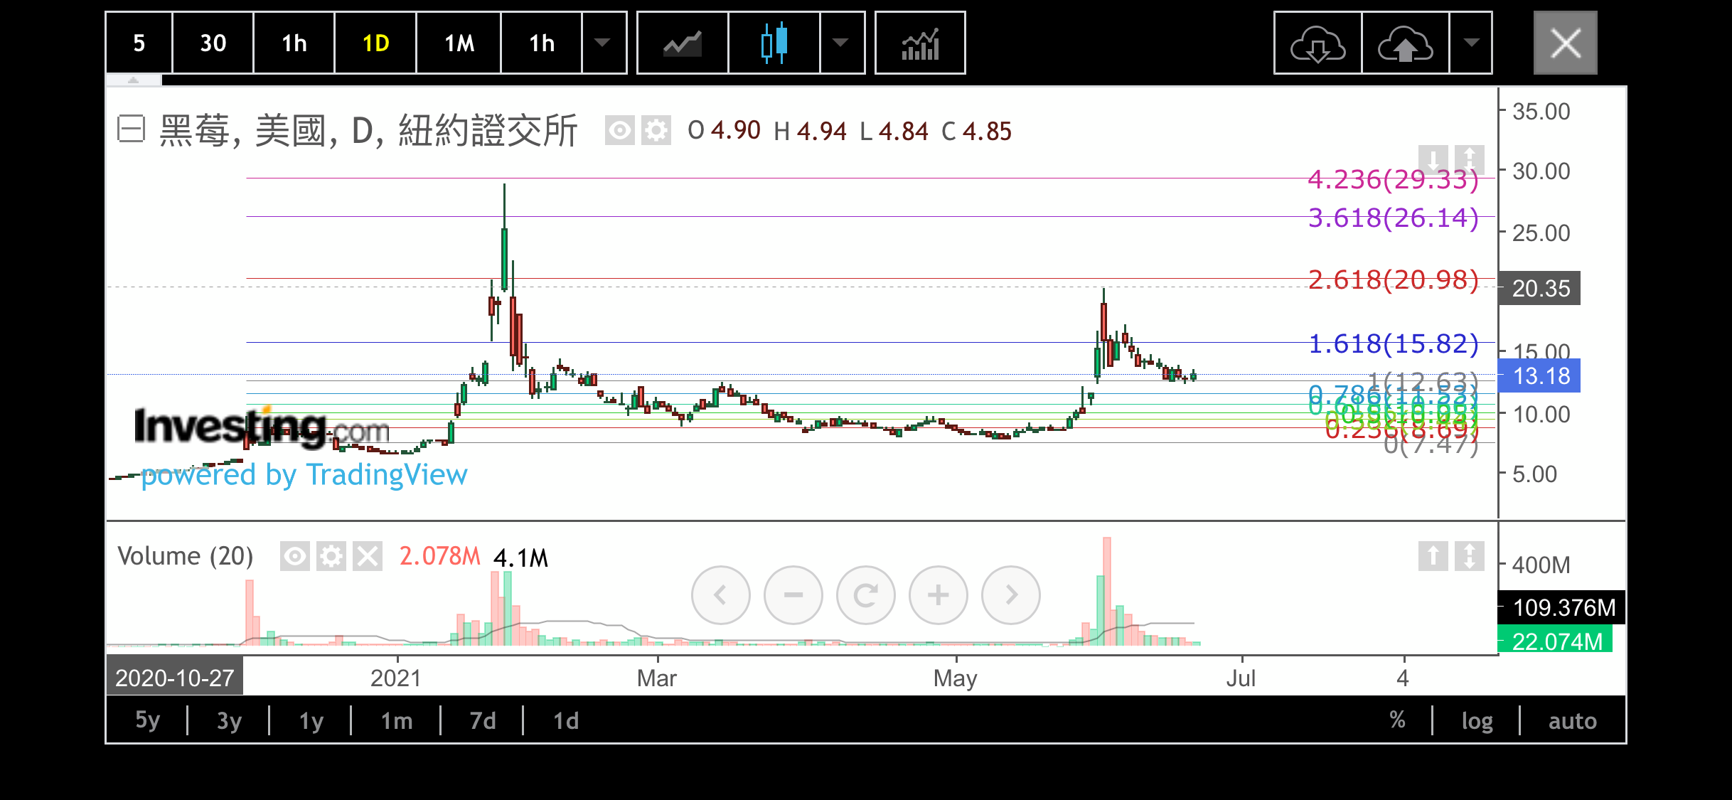Open main series settings gear
1732x800 pixels.
(x=656, y=131)
